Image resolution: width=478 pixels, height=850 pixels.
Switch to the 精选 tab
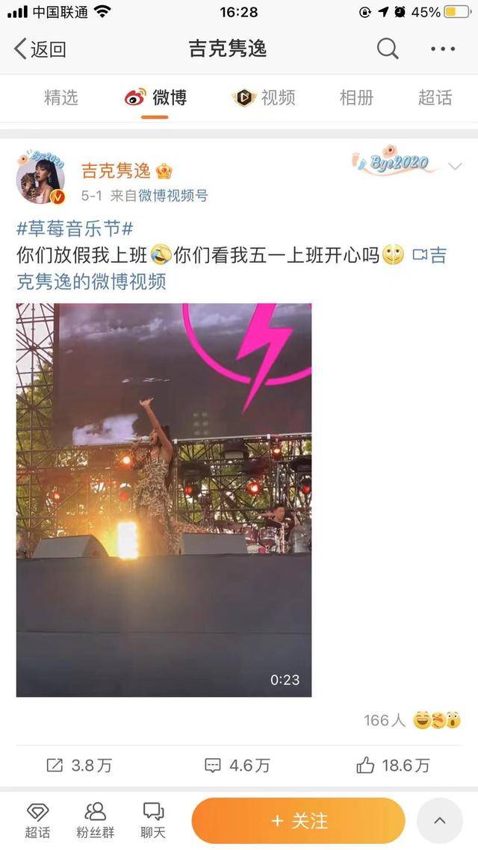pyautogui.click(x=61, y=98)
